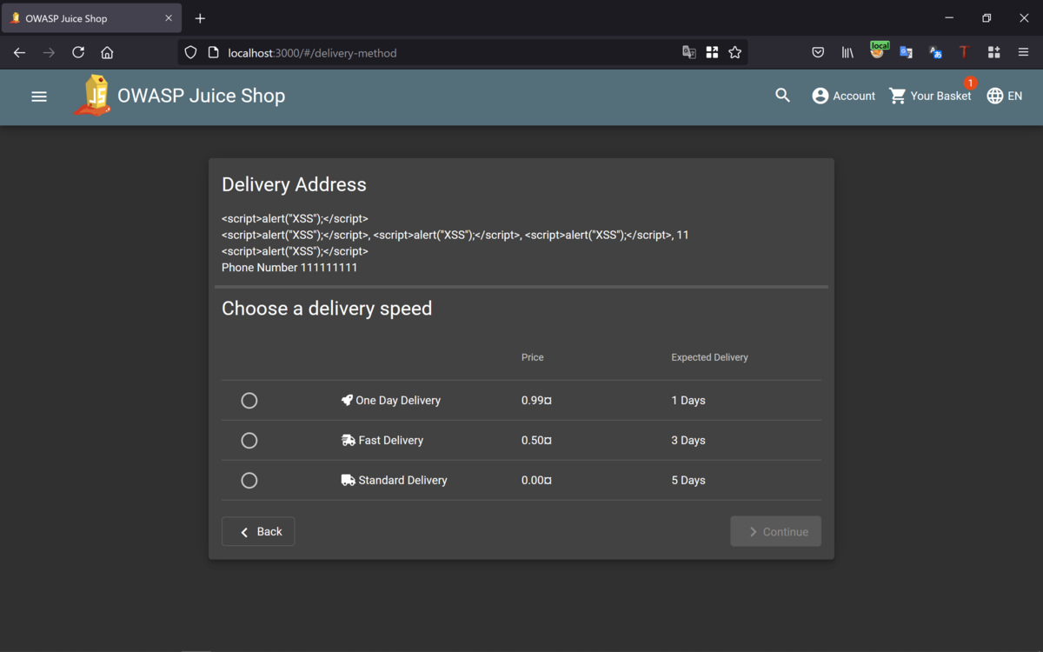Click the 1 Days expected delivery
Viewport: 1043px width, 652px height.
[x=688, y=401]
